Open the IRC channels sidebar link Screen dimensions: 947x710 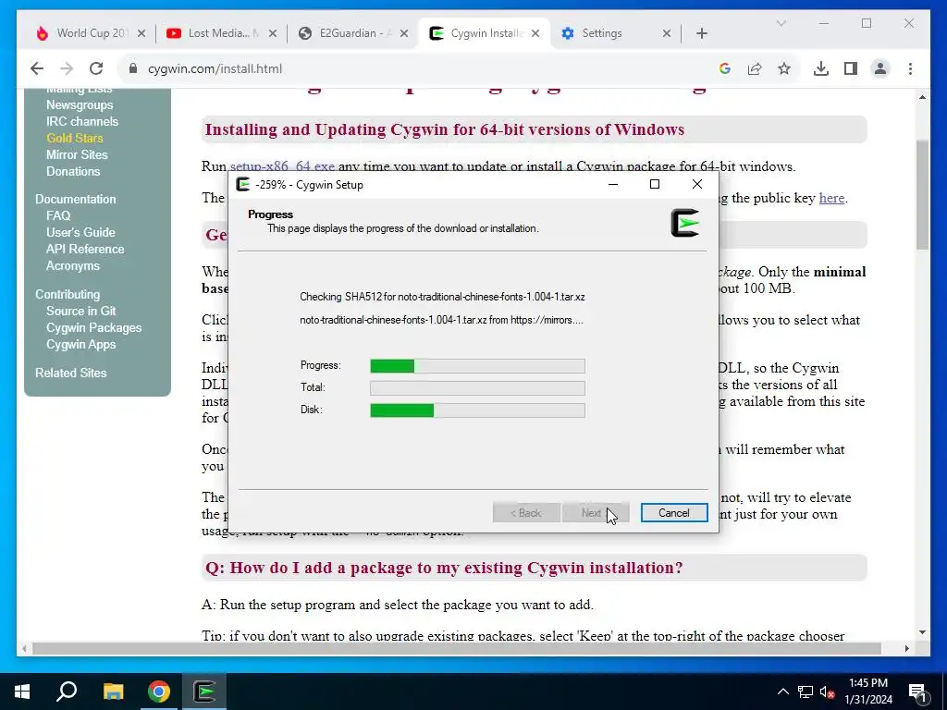pos(82,121)
